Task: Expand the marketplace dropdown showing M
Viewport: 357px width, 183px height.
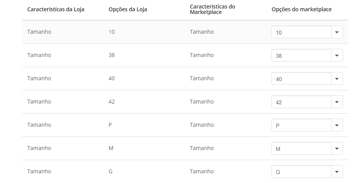Action: pyautogui.click(x=307, y=148)
